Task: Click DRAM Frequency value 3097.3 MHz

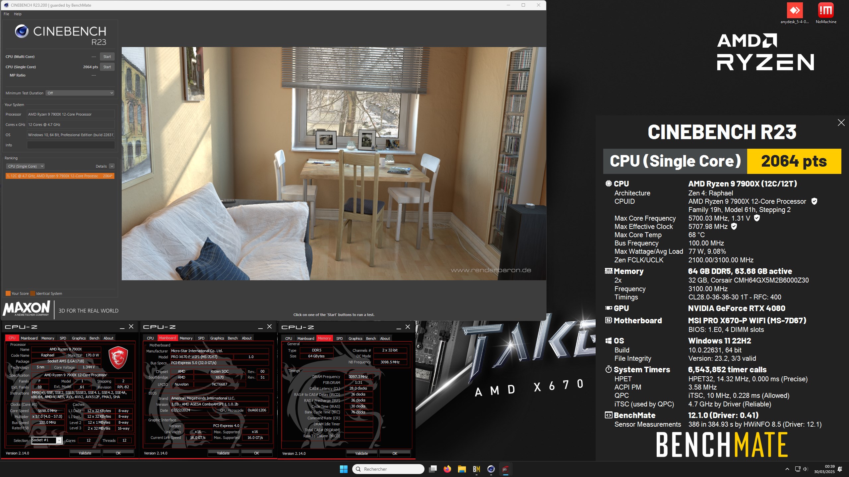Action: (358, 377)
